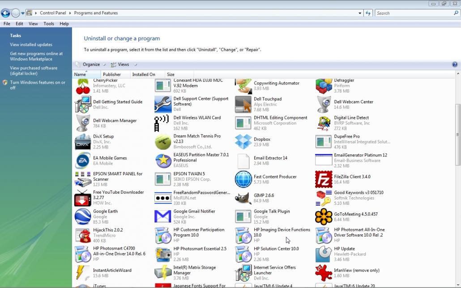Select the Fast Content Producer globe icon

[243, 179]
